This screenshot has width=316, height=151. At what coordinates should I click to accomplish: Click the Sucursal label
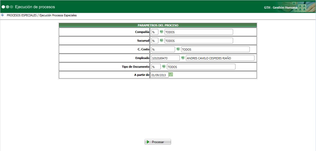pyautogui.click(x=143, y=41)
